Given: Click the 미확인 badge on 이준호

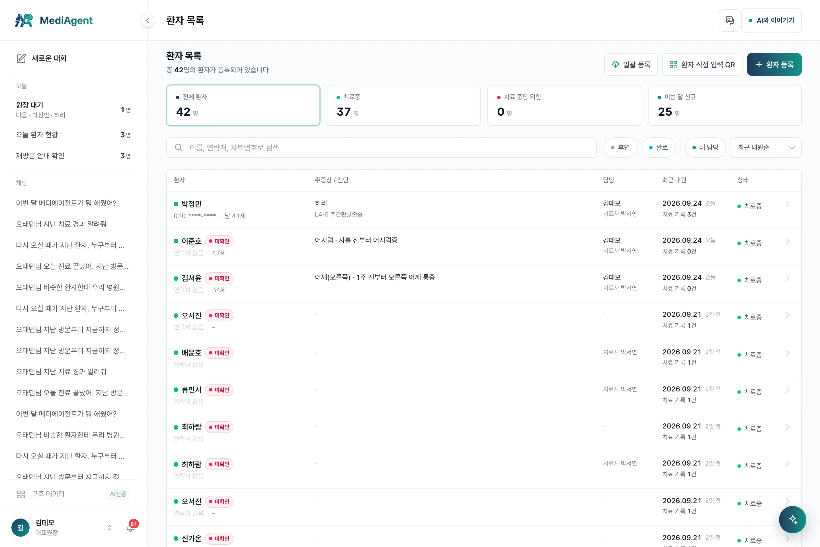Looking at the screenshot, I should pyautogui.click(x=219, y=241).
